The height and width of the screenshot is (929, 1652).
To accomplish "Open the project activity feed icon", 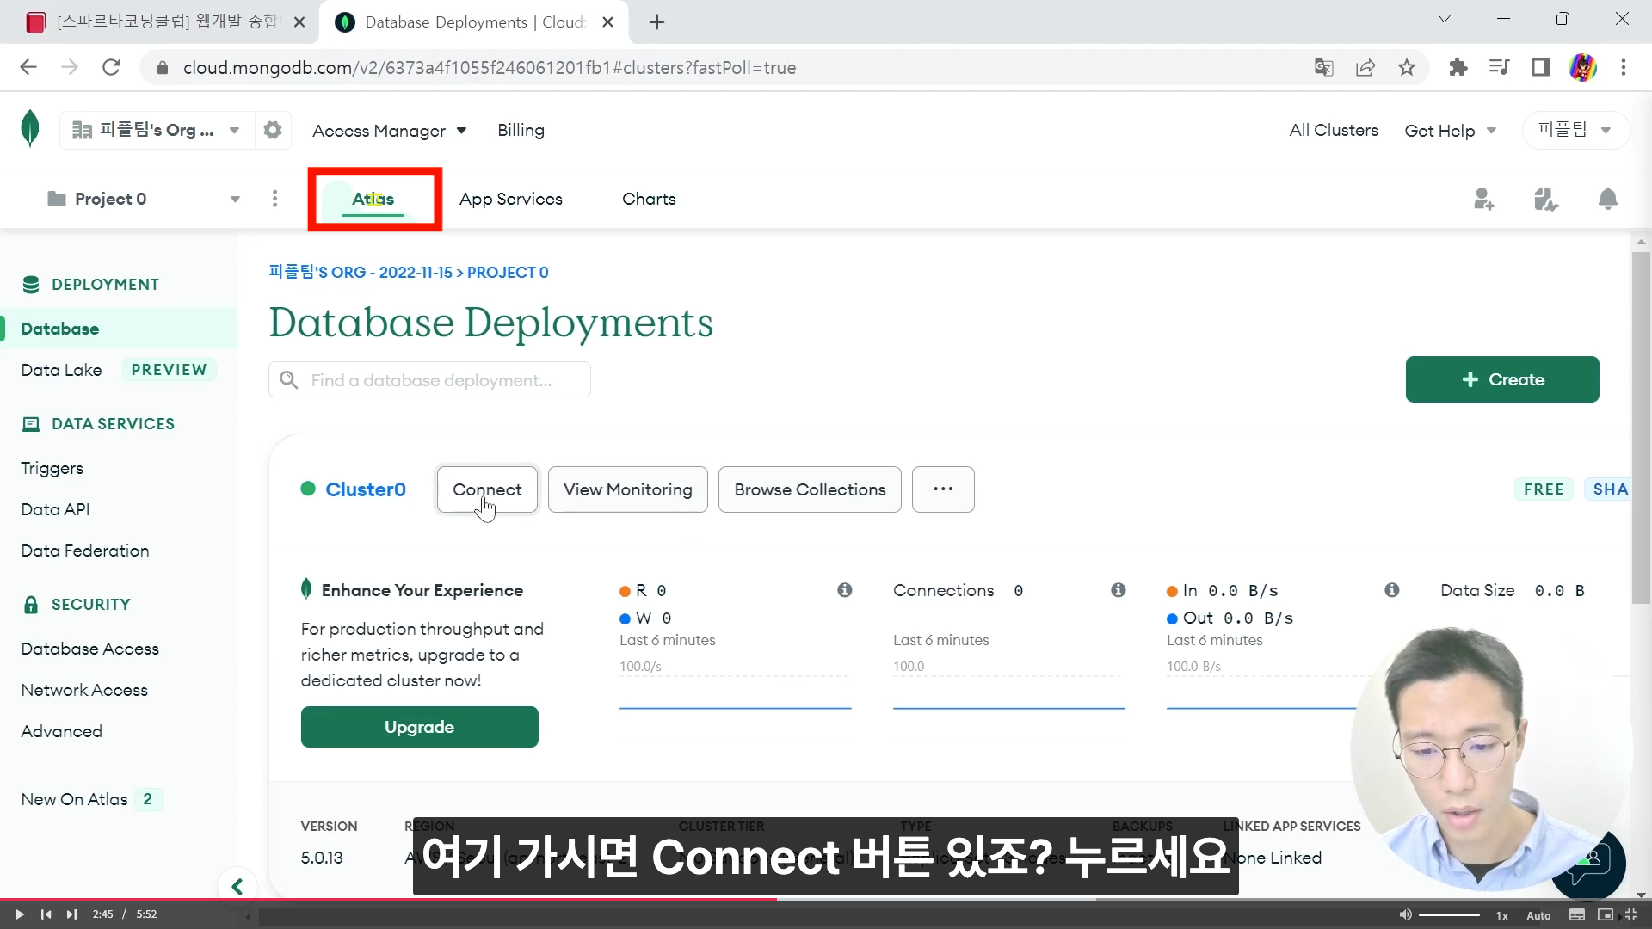I will pyautogui.click(x=1545, y=199).
